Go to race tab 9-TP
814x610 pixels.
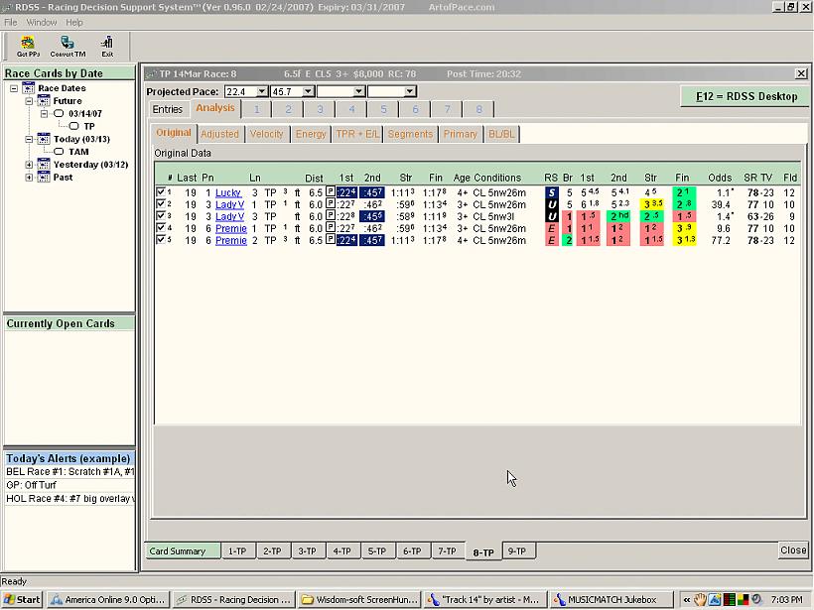[x=516, y=550]
